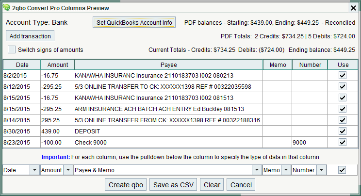Image resolution: width=361 pixels, height=196 pixels.
Task: Click the Date column header
Action: point(22,65)
